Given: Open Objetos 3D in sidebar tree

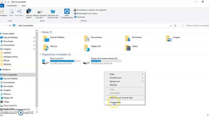Looking at the screenshot, I should click(8, 98).
